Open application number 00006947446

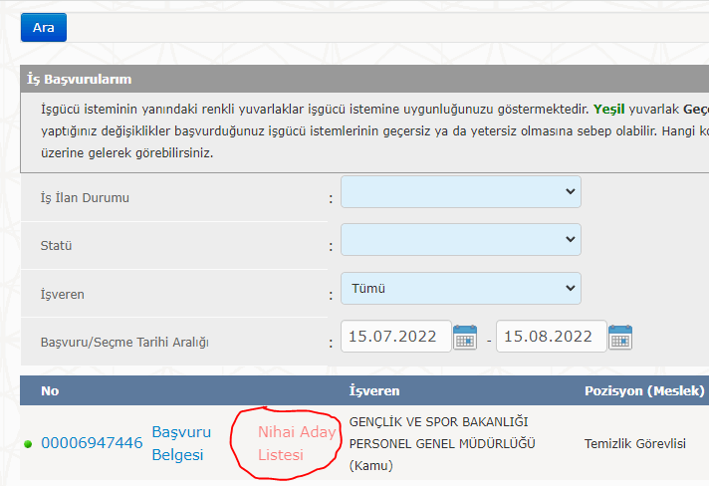(x=92, y=443)
